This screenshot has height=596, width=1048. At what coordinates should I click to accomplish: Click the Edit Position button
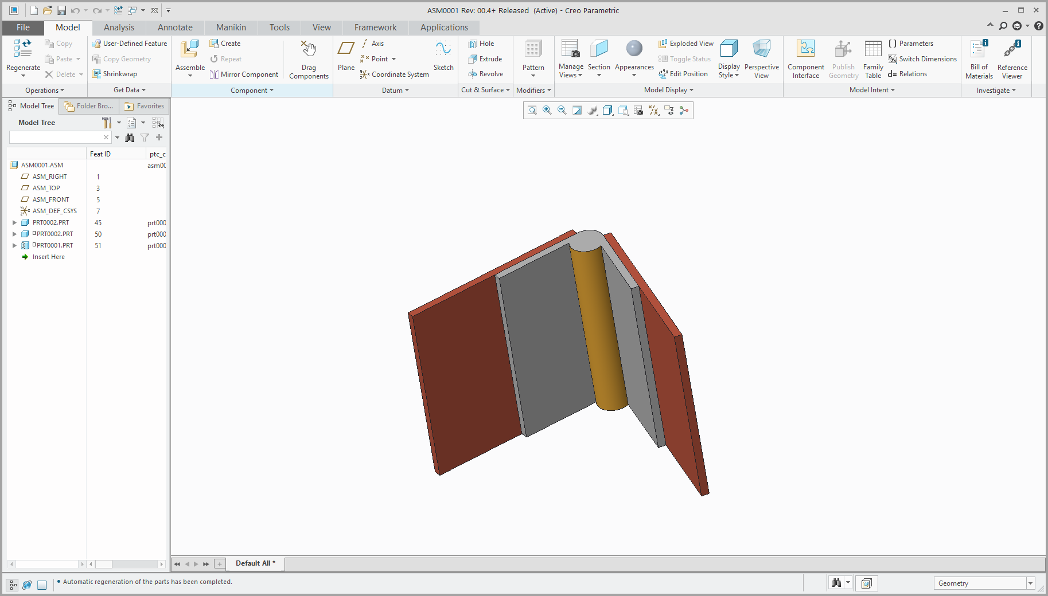(x=683, y=74)
